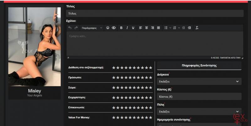Open the ΠΑΡΕΧΕΤΑΙ ΑΠΟ ΤΙΝΥ link
The height and width of the screenshot is (126, 251).
coord(230,58)
